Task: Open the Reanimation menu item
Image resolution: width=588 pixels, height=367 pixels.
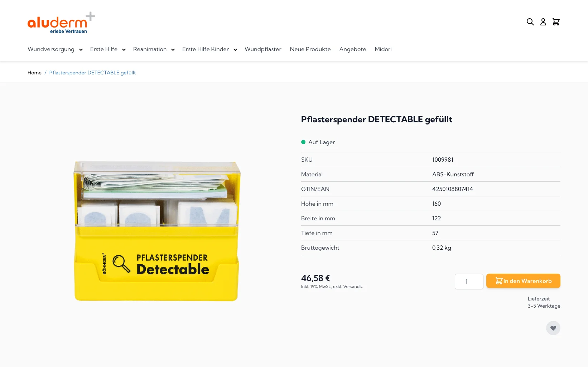Action: point(150,49)
